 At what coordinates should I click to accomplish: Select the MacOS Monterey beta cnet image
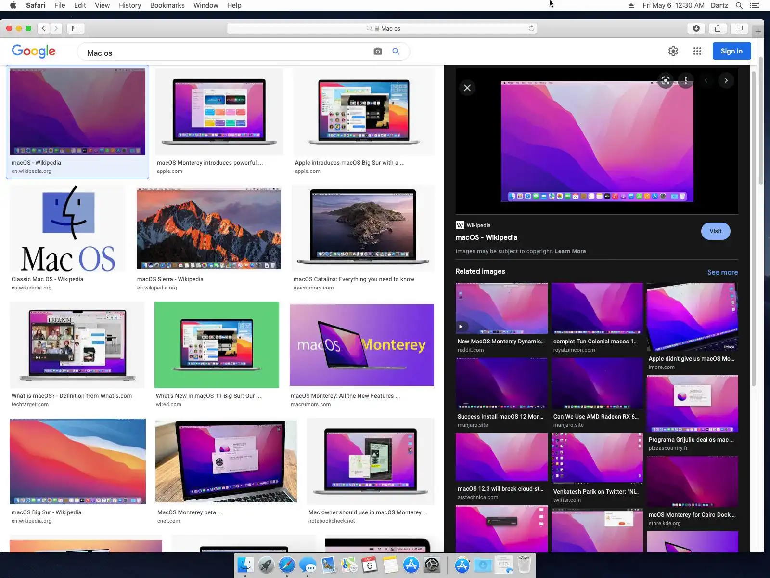[226, 461]
